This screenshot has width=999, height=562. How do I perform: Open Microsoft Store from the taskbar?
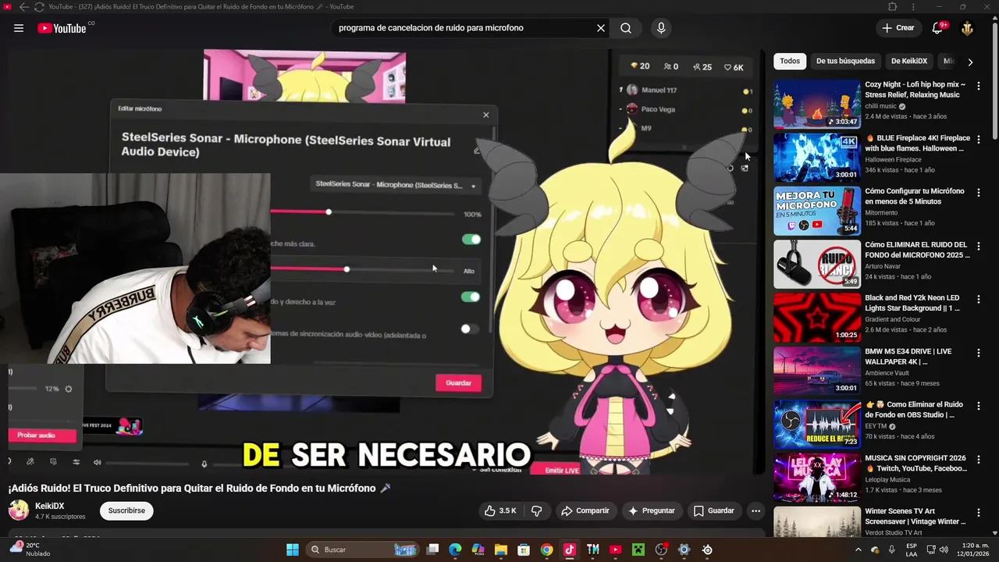pos(524,550)
